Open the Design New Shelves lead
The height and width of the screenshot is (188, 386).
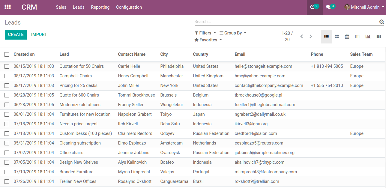pos(79,162)
